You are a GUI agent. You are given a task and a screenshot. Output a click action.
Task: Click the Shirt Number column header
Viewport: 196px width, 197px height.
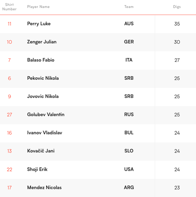coord(9,7)
